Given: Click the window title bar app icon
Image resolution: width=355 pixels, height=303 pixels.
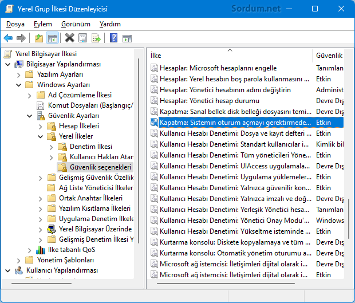Looking at the screenshot, I should 9,9.
